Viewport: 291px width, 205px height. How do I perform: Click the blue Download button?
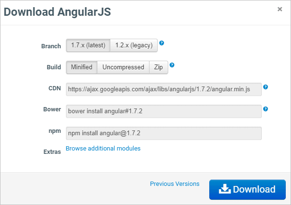click(x=248, y=190)
